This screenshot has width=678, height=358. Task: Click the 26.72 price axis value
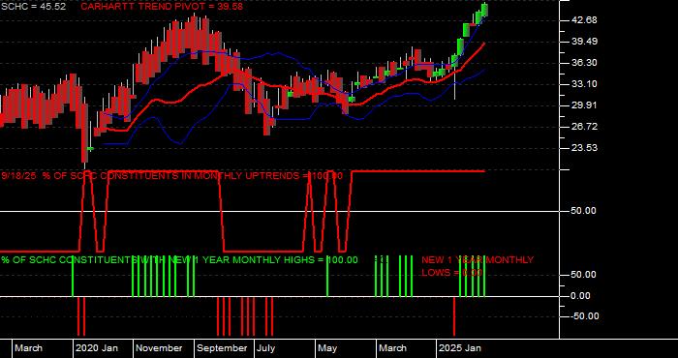pos(585,127)
